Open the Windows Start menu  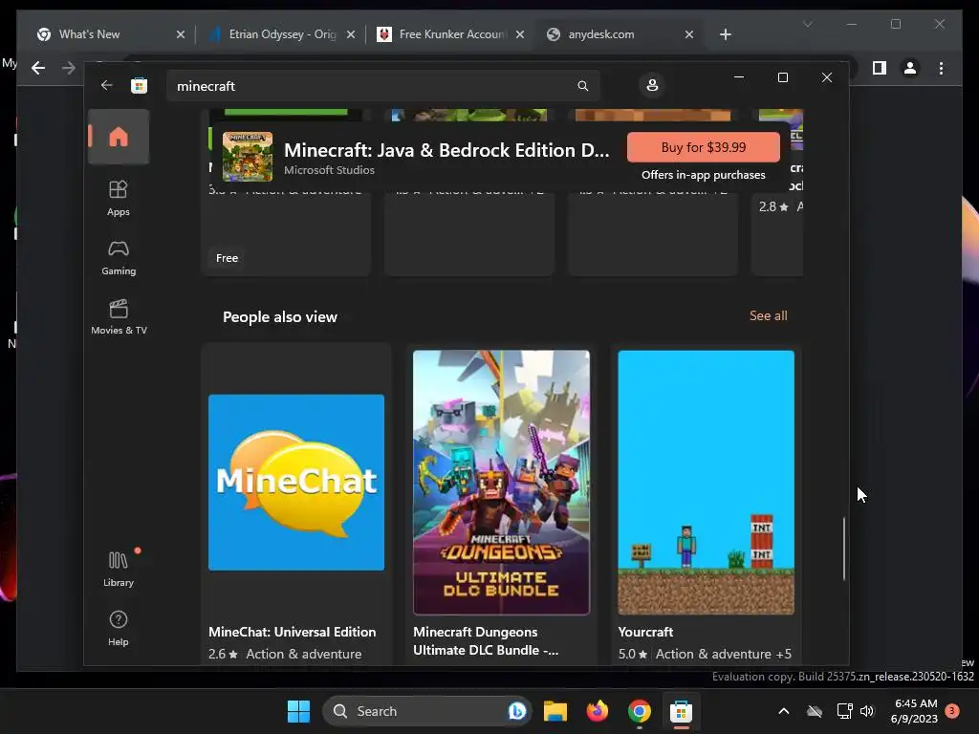tap(298, 711)
